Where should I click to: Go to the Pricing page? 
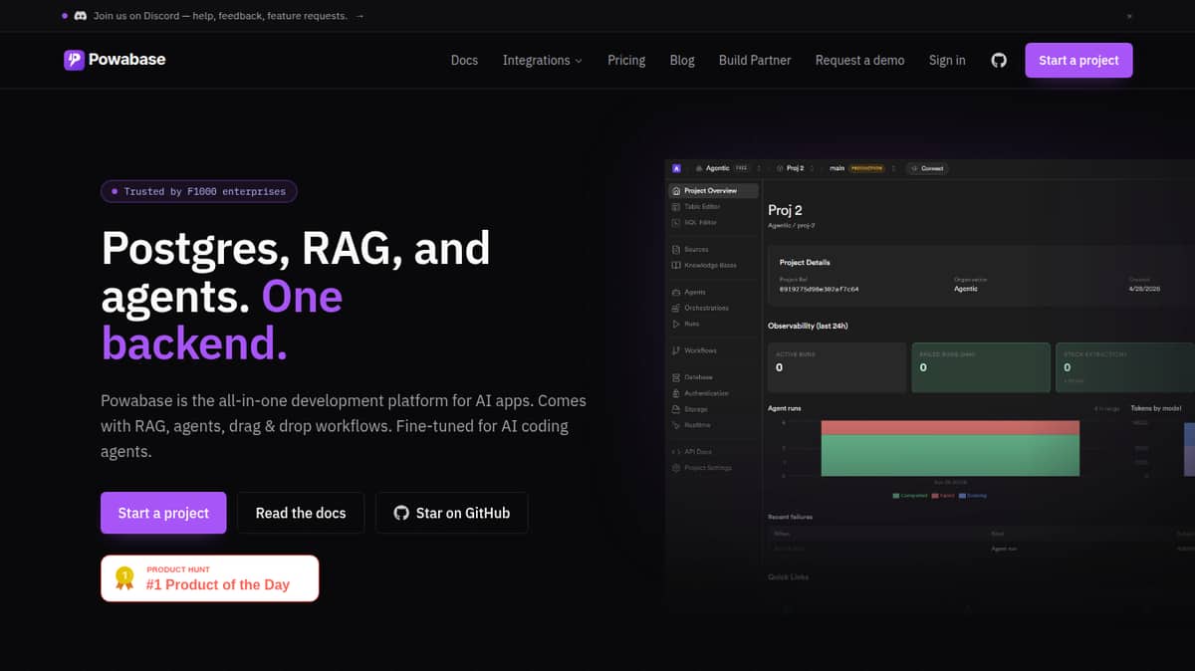[626, 60]
